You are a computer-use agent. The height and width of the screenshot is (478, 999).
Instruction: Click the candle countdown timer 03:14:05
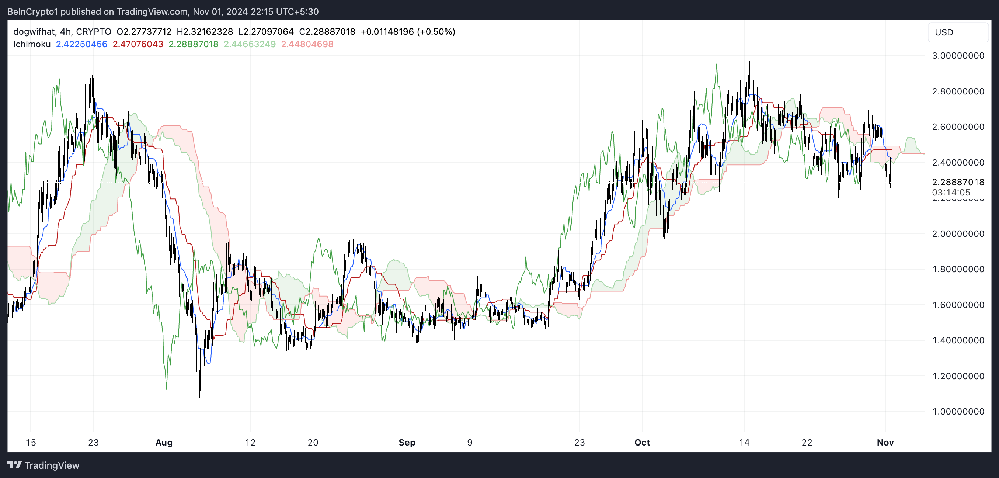point(951,193)
